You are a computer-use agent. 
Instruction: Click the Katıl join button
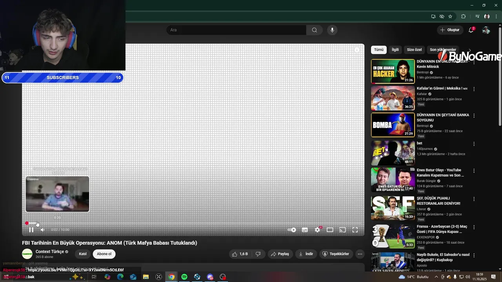click(83, 254)
